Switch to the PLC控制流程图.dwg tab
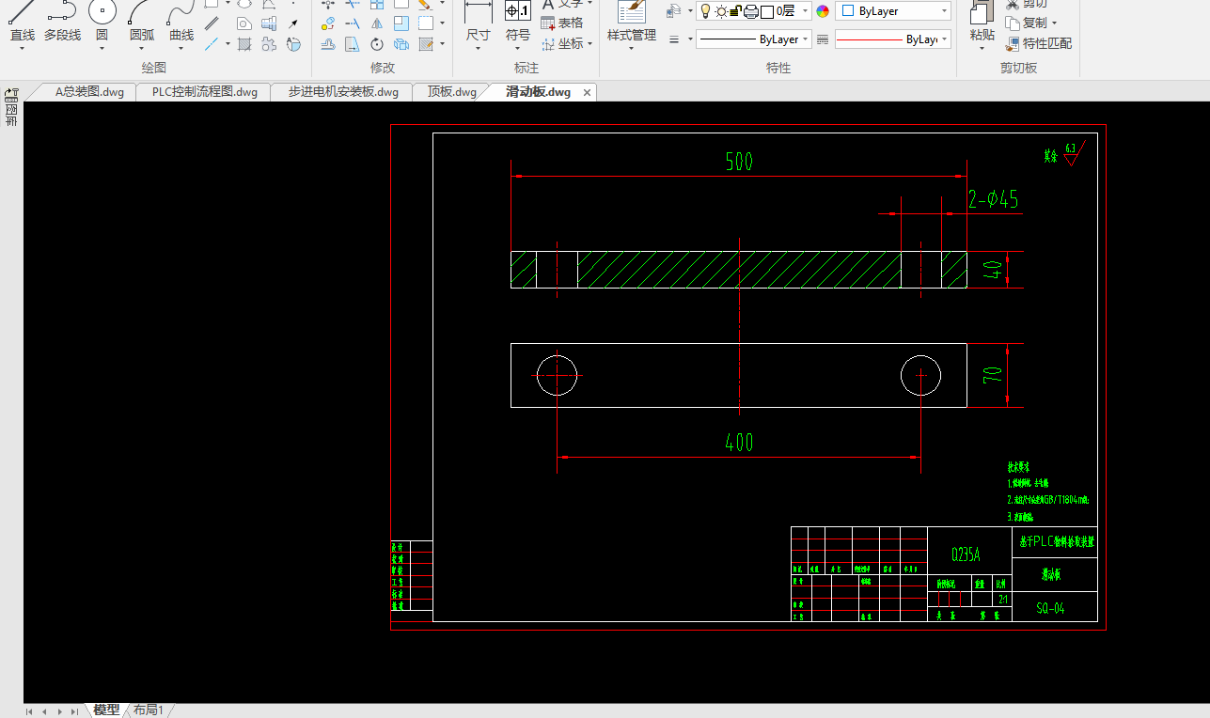The height and width of the screenshot is (718, 1210). click(204, 92)
